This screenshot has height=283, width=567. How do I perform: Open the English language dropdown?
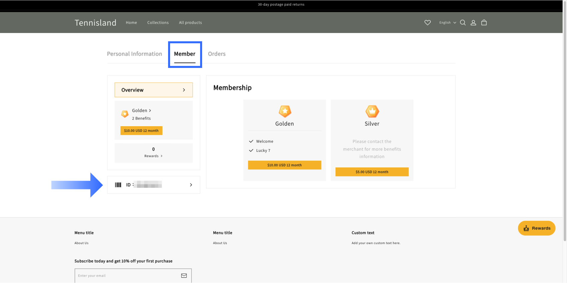pos(447,23)
